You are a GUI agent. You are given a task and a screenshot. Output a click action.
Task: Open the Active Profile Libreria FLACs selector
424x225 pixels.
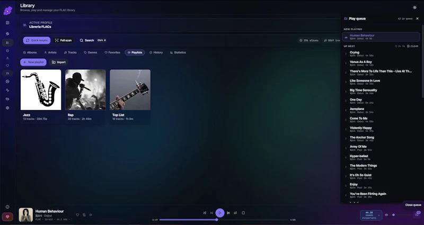pyautogui.click(x=180, y=25)
